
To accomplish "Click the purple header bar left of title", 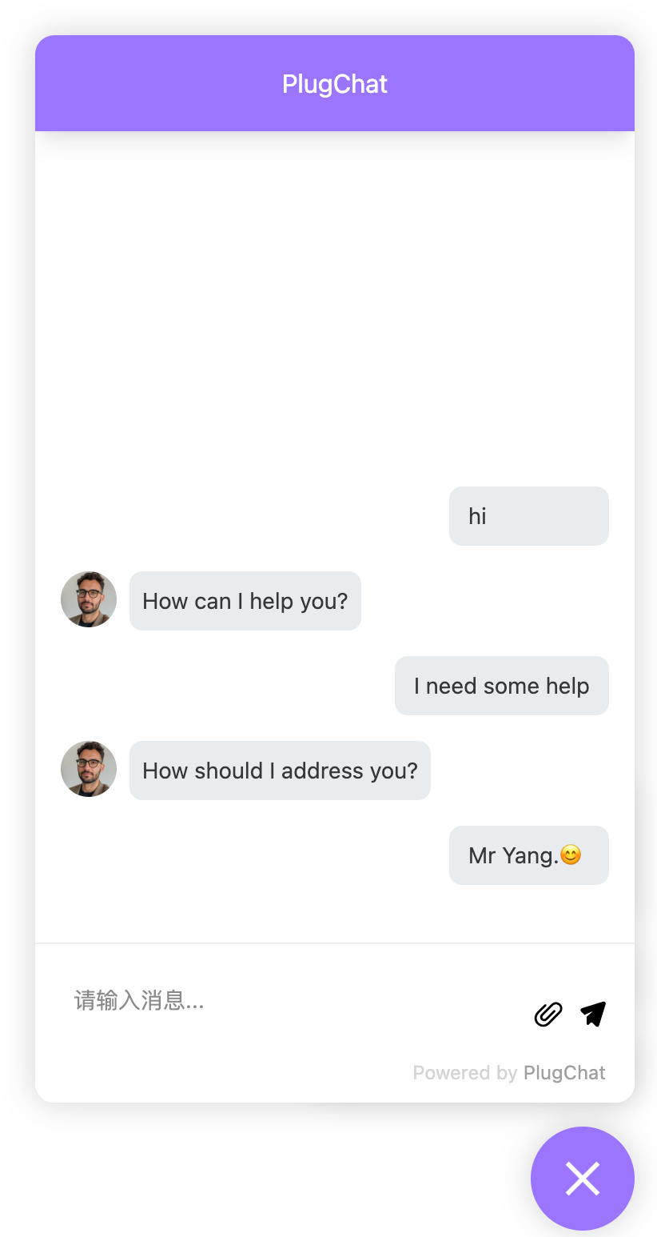I will point(152,83).
